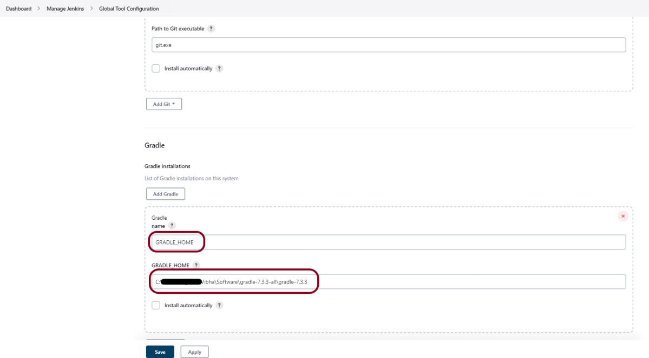Navigate to Manage Jenkins breadcrumb
This screenshot has height=358, width=649.
click(65, 9)
